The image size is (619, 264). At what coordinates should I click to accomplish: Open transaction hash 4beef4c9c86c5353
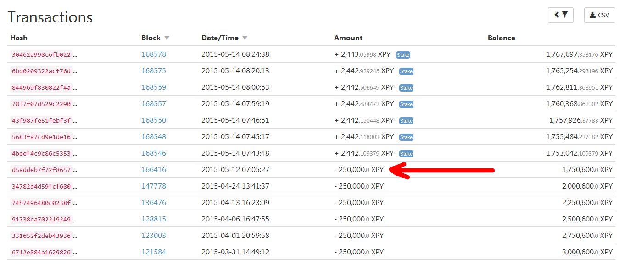point(41,154)
